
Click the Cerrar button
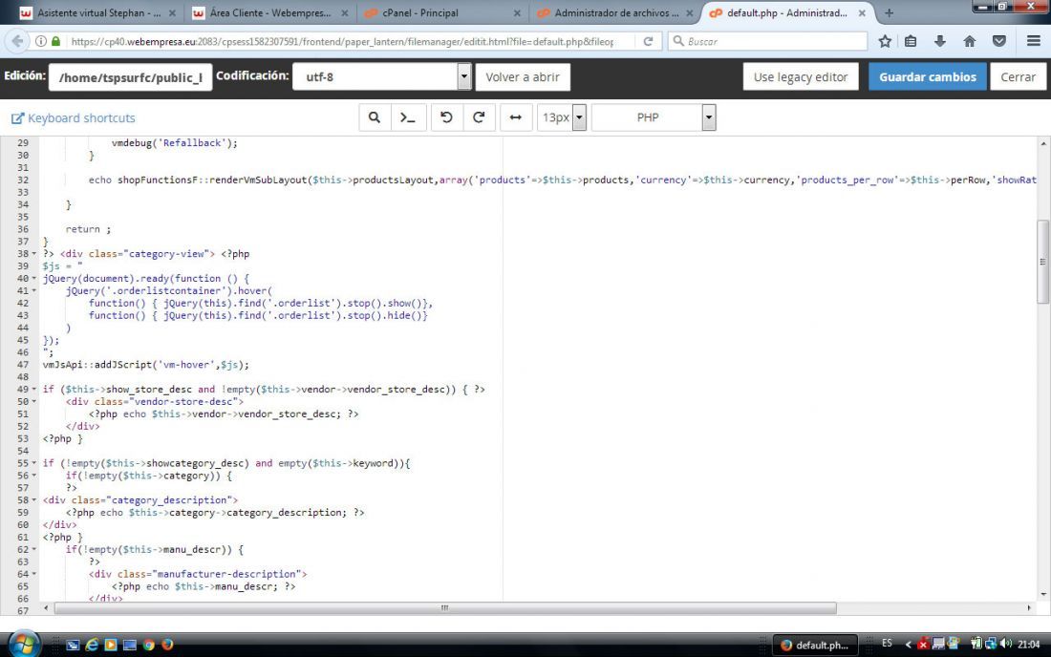[1019, 77]
